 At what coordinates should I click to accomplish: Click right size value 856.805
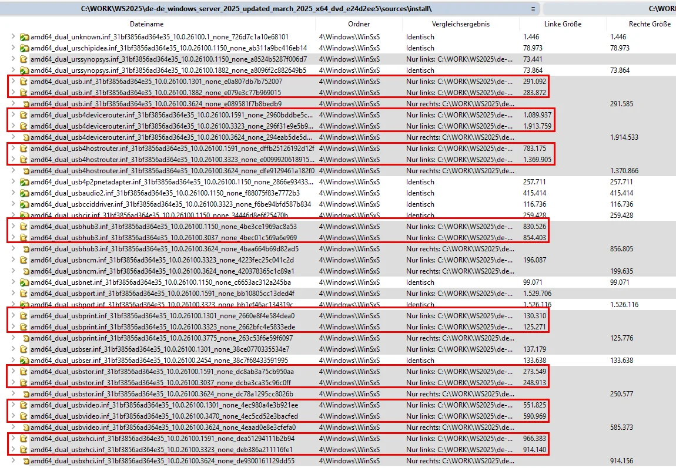tap(622, 249)
